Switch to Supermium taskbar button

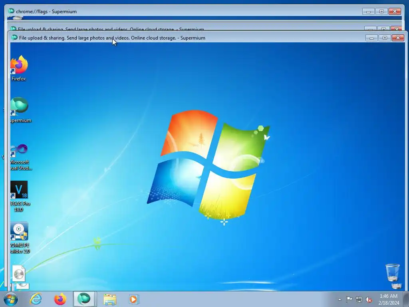click(84, 299)
